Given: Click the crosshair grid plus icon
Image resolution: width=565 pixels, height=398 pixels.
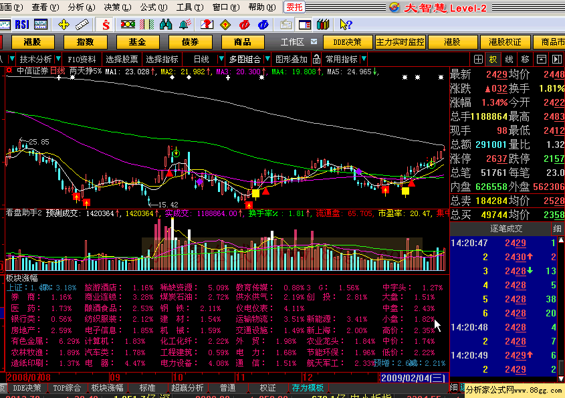Looking at the screenshot, I should 478,59.
